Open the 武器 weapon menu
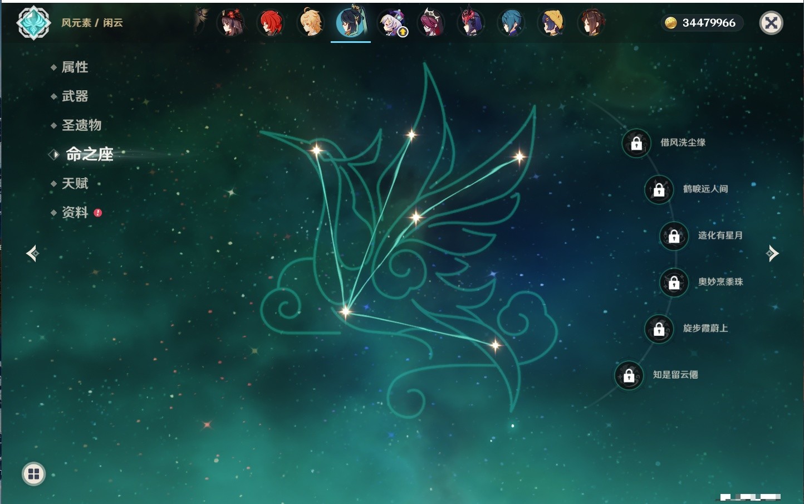The image size is (804, 504). tap(75, 96)
